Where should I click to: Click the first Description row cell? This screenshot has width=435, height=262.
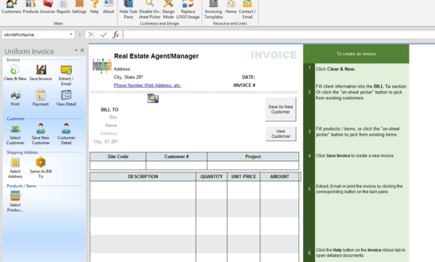(x=143, y=190)
